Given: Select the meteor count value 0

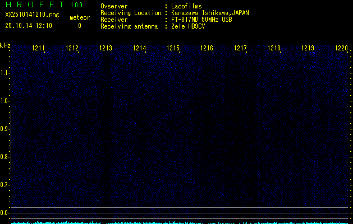Looking at the screenshot, I should coord(79,26).
